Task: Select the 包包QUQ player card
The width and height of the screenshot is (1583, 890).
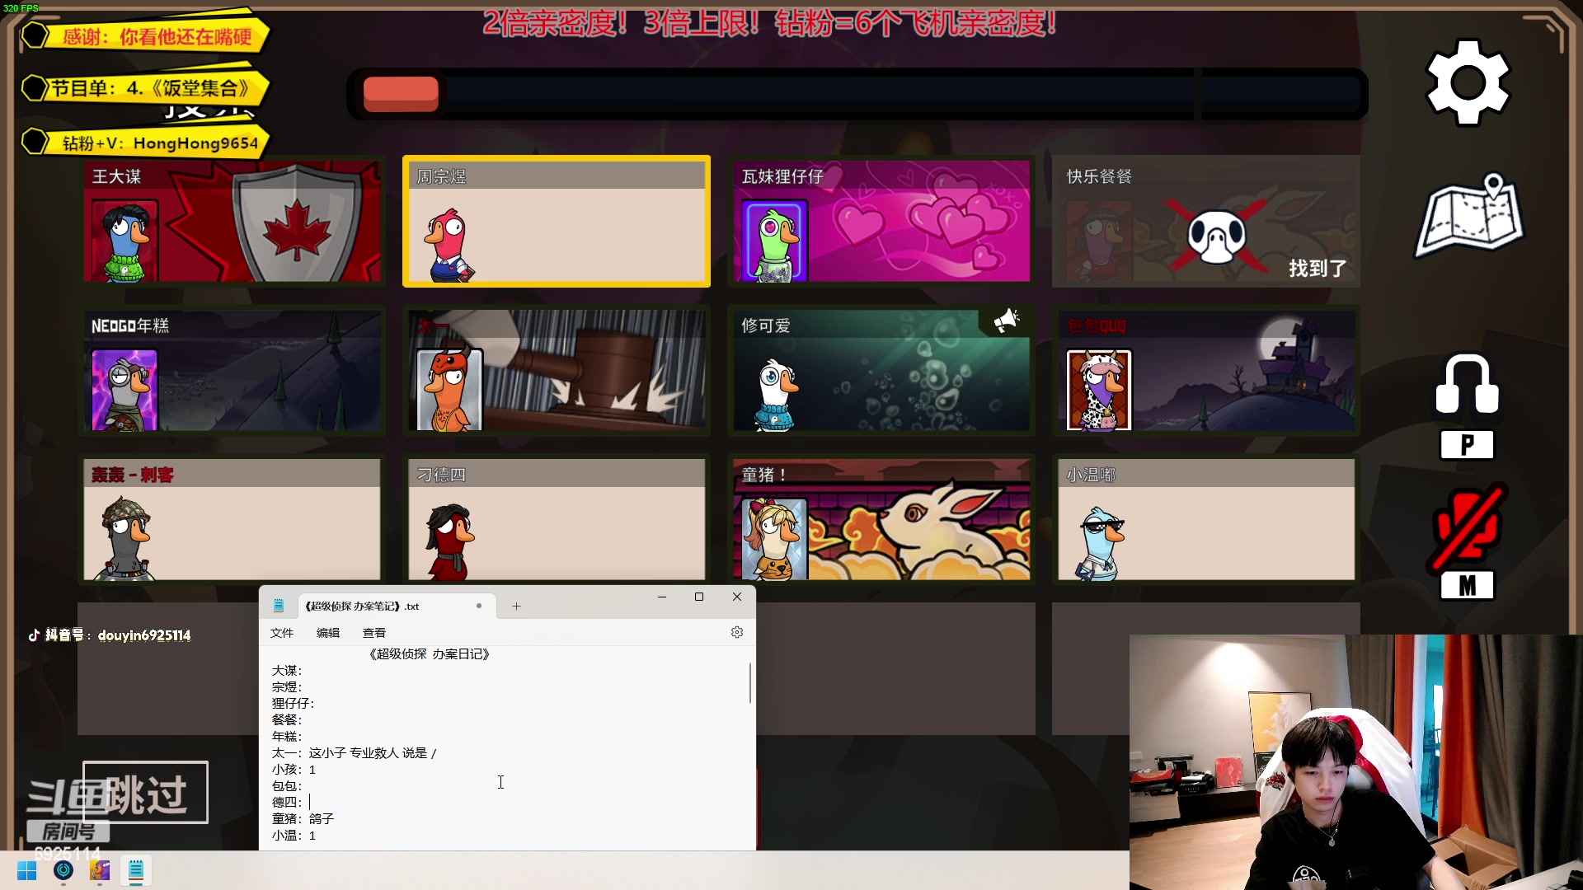Action: 1205,370
